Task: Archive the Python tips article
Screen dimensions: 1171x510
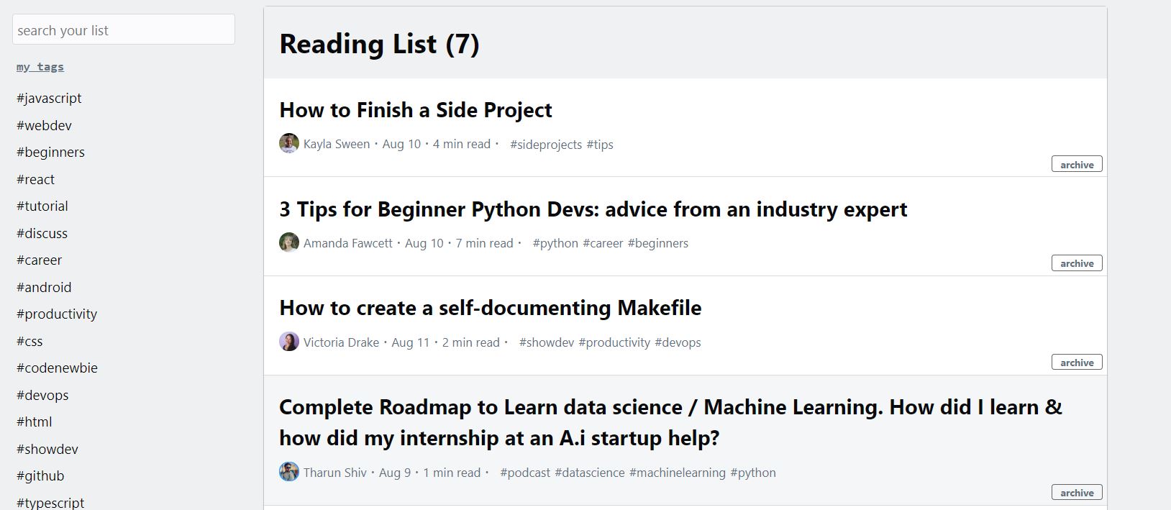Action: (x=1076, y=263)
